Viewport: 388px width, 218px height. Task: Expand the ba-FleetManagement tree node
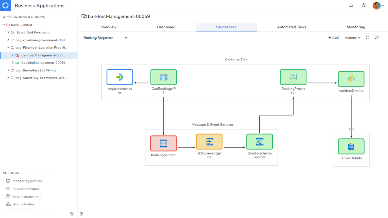click(x=13, y=55)
